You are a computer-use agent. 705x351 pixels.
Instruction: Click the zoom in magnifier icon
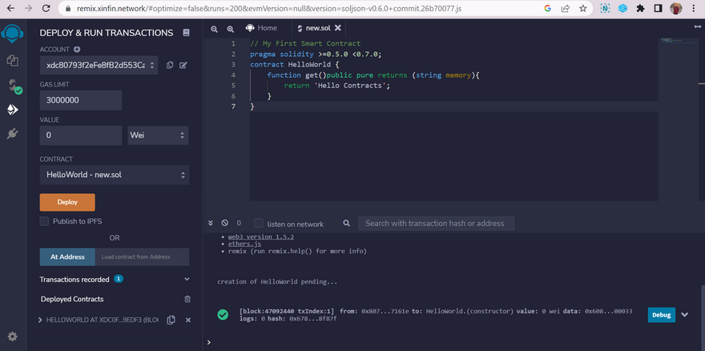coord(232,28)
